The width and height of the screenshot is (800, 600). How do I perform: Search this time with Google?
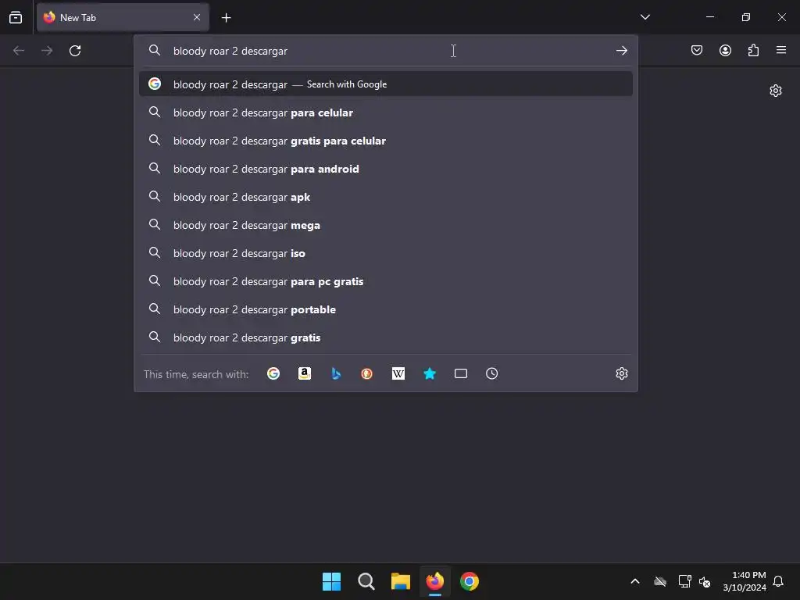click(x=273, y=373)
